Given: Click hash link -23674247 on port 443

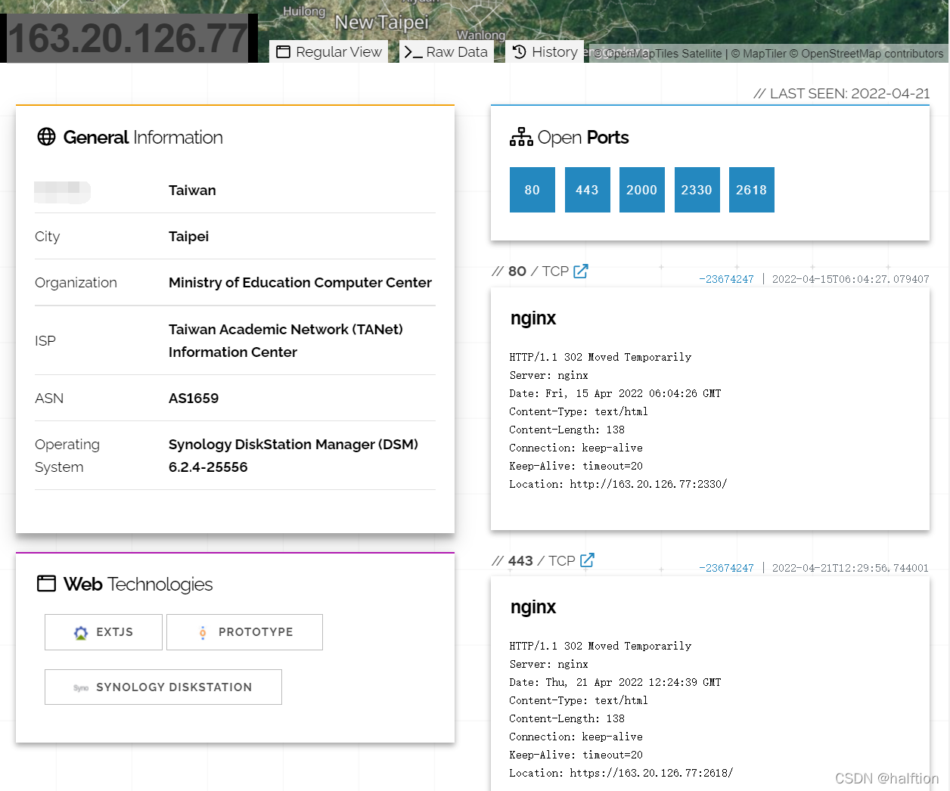Looking at the screenshot, I should [x=726, y=568].
